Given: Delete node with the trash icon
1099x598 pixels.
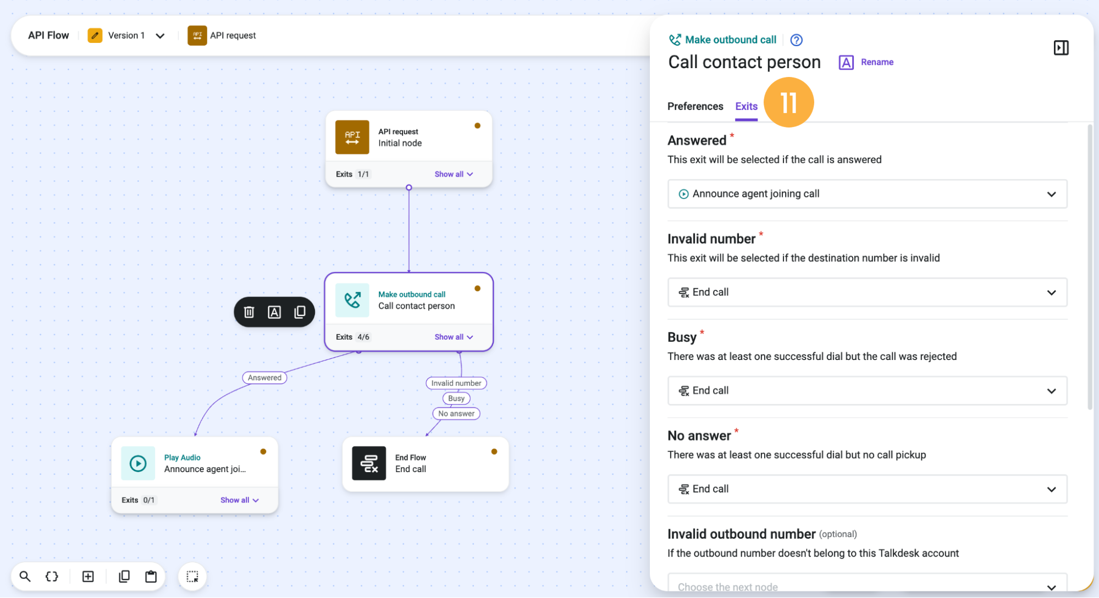Looking at the screenshot, I should tap(249, 312).
